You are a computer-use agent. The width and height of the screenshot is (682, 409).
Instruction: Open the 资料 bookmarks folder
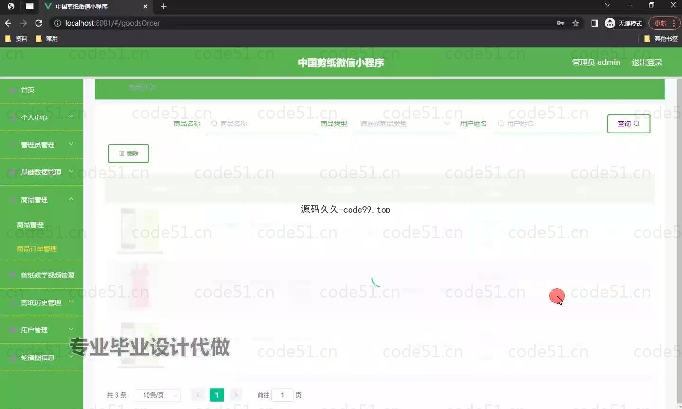point(16,39)
